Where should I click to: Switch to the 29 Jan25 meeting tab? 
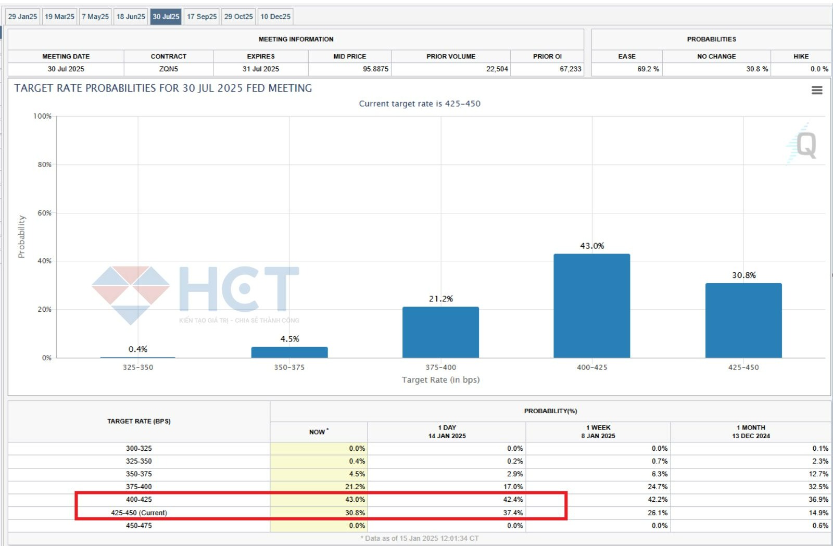[x=23, y=17]
